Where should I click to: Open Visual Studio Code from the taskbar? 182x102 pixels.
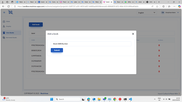coord(130,99)
